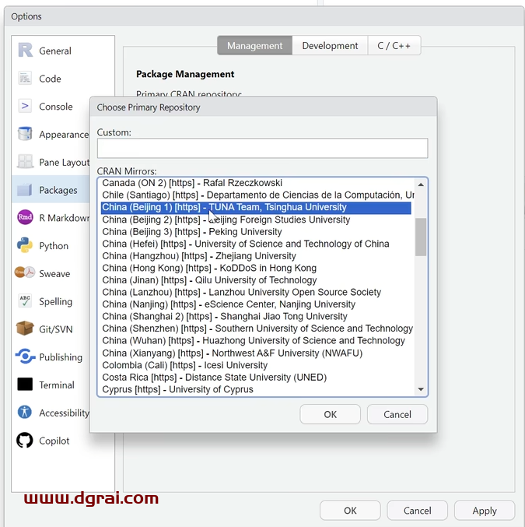Screen dimensions: 525x527
Task: Open the Sweave section label
Action: [54, 273]
